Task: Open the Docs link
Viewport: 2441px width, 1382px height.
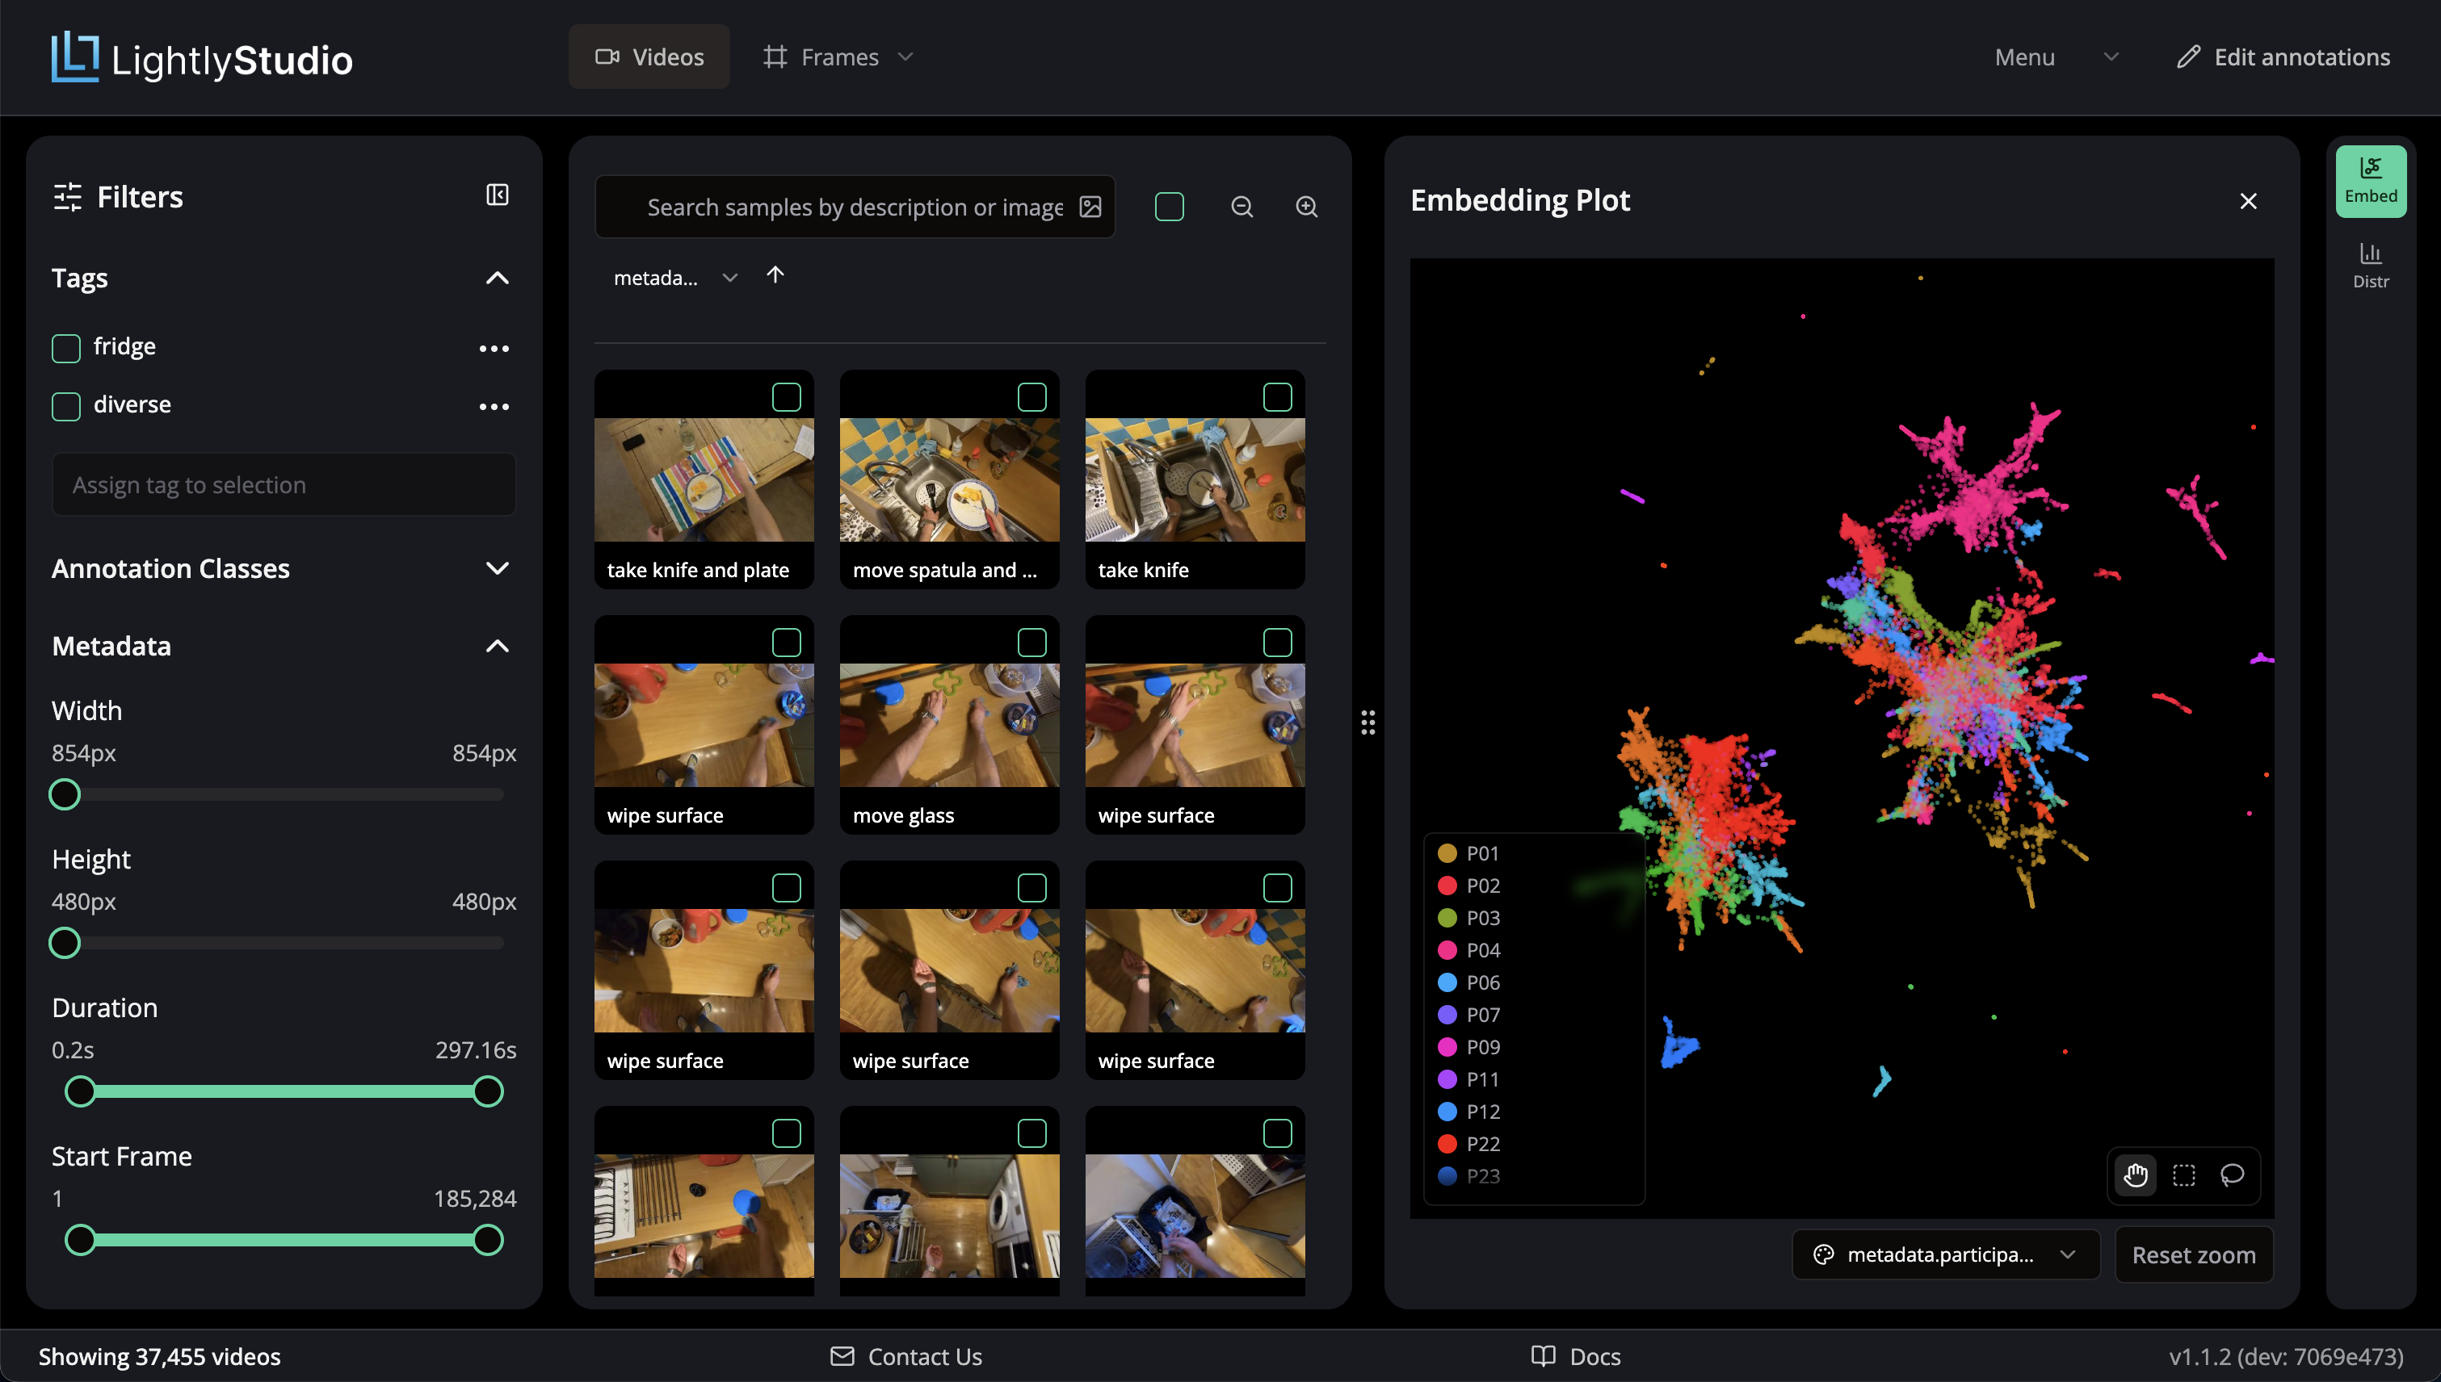Action: coord(1576,1355)
